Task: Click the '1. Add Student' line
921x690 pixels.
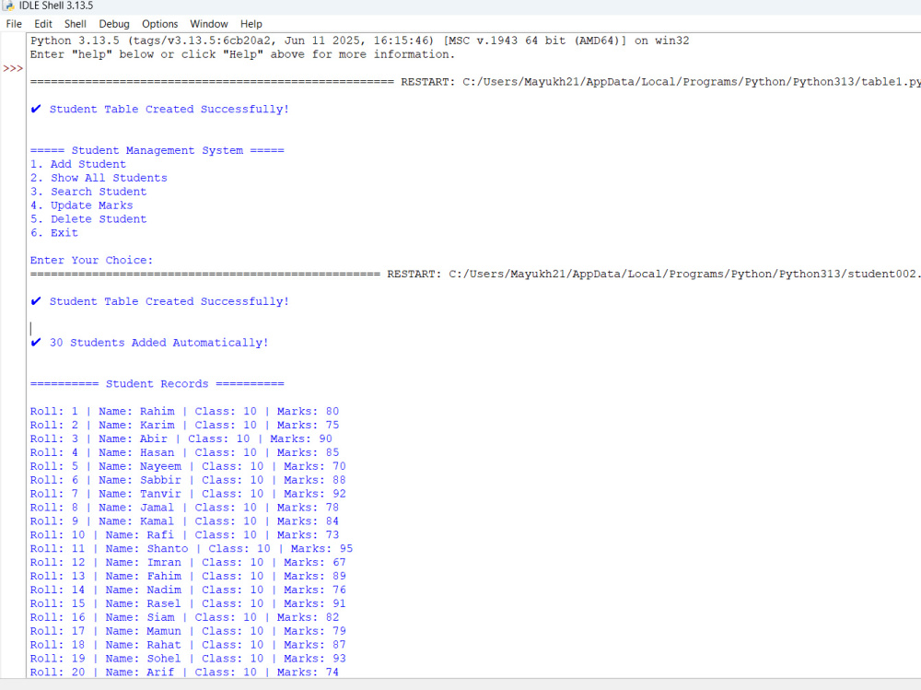Action: (x=78, y=165)
